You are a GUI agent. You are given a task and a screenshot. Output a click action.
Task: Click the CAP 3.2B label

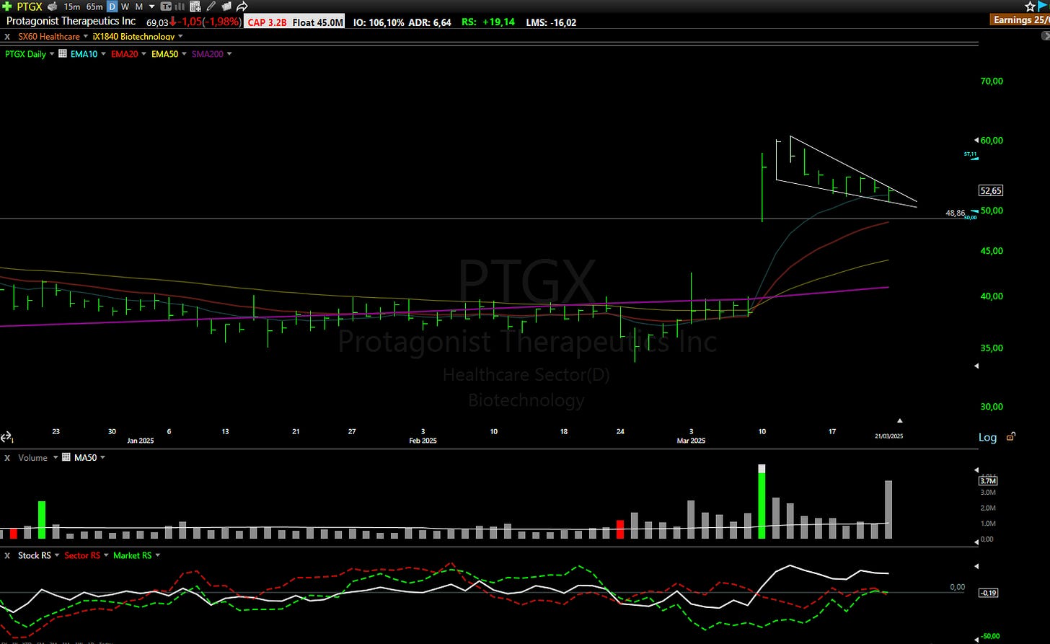[x=267, y=22]
